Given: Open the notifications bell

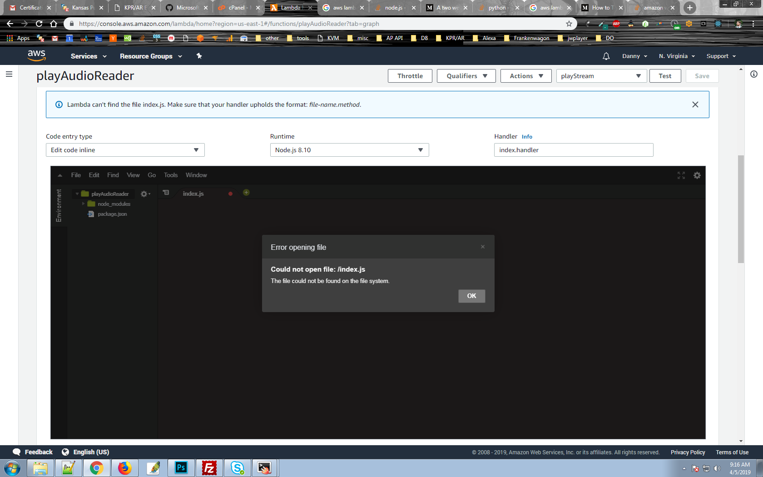Looking at the screenshot, I should 606,56.
